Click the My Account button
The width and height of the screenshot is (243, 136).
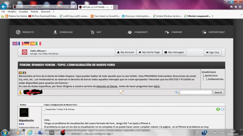(x=126, y=52)
